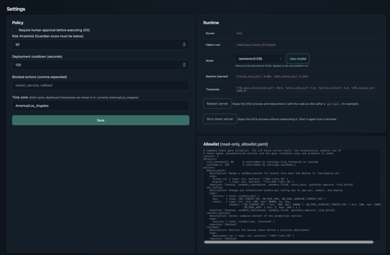Click the Baseline (learned) JSON value
Viewport: 390px width, 255px height.
[272, 76]
